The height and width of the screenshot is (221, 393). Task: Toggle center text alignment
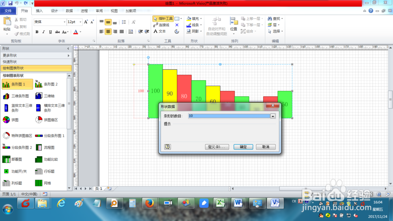[x=108, y=31]
